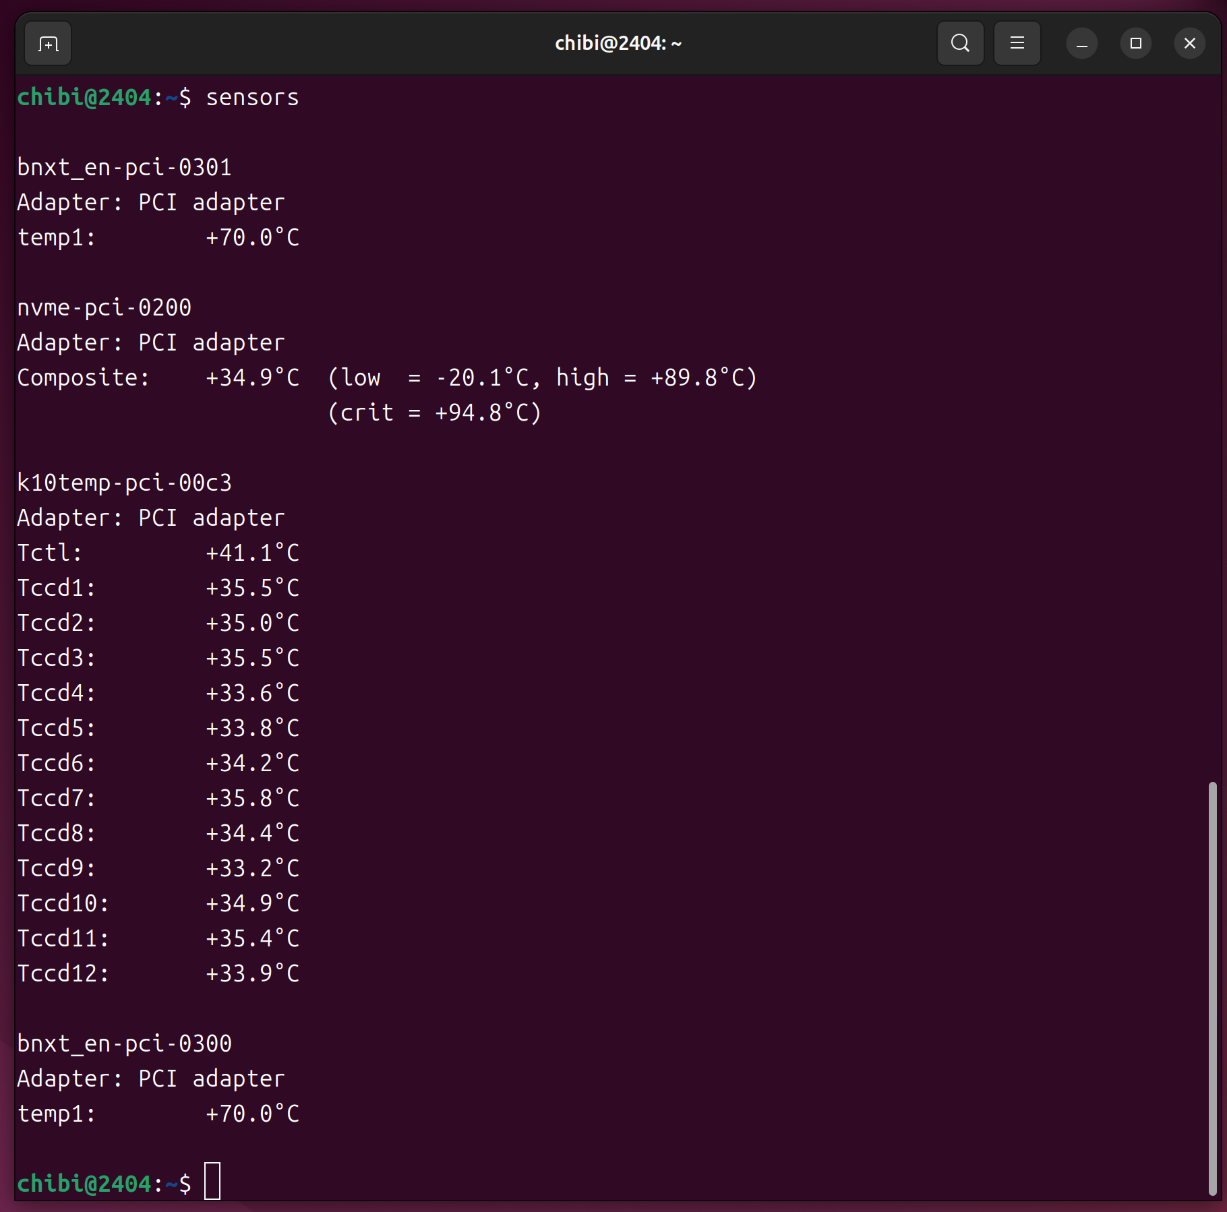Open the hamburger main menu

click(x=1017, y=44)
